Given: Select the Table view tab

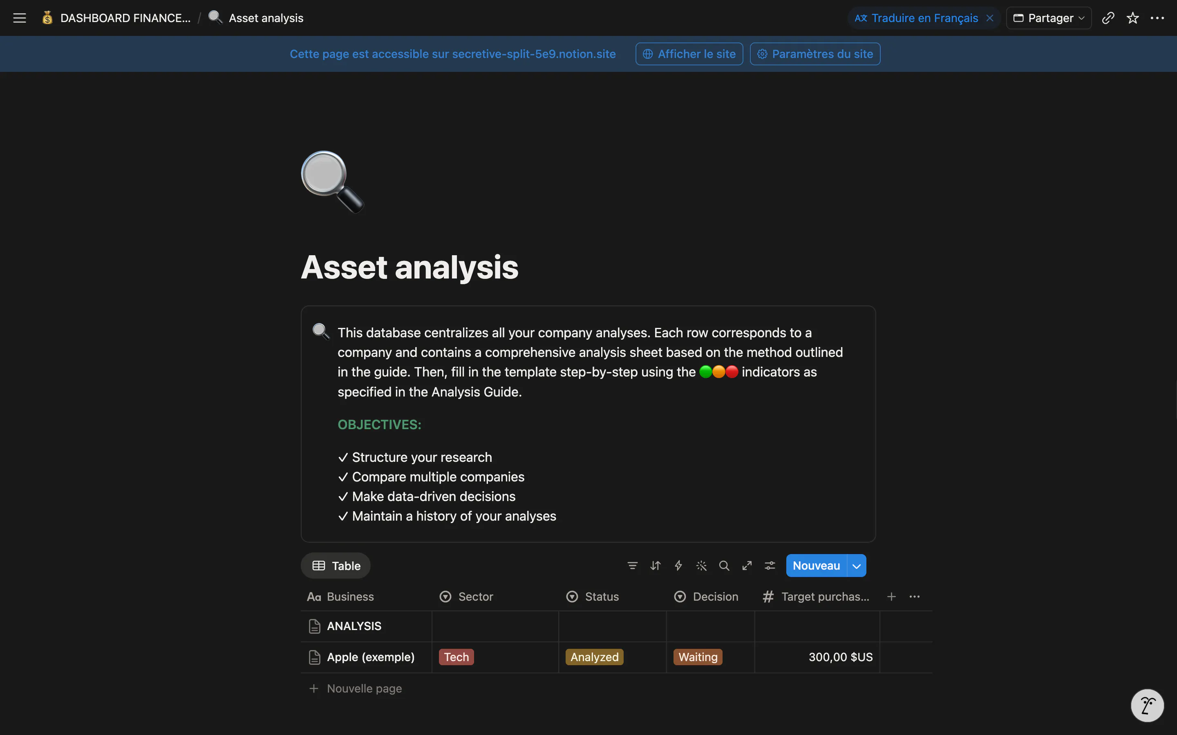Looking at the screenshot, I should (336, 566).
